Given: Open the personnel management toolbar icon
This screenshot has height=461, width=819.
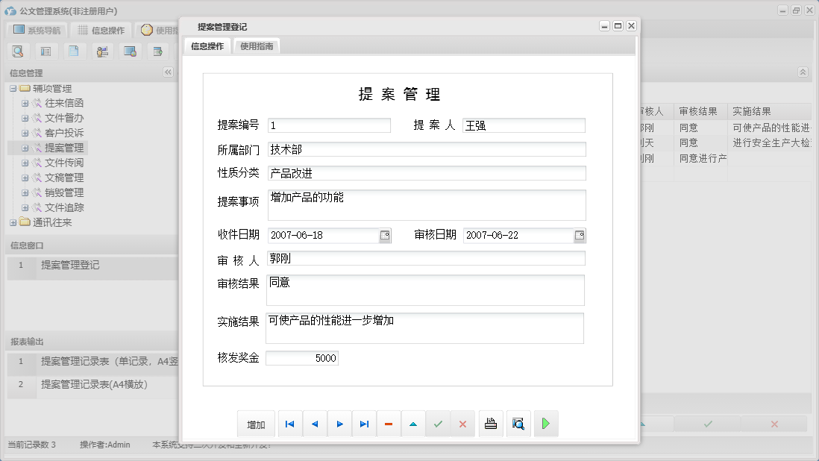Looking at the screenshot, I should (x=102, y=51).
